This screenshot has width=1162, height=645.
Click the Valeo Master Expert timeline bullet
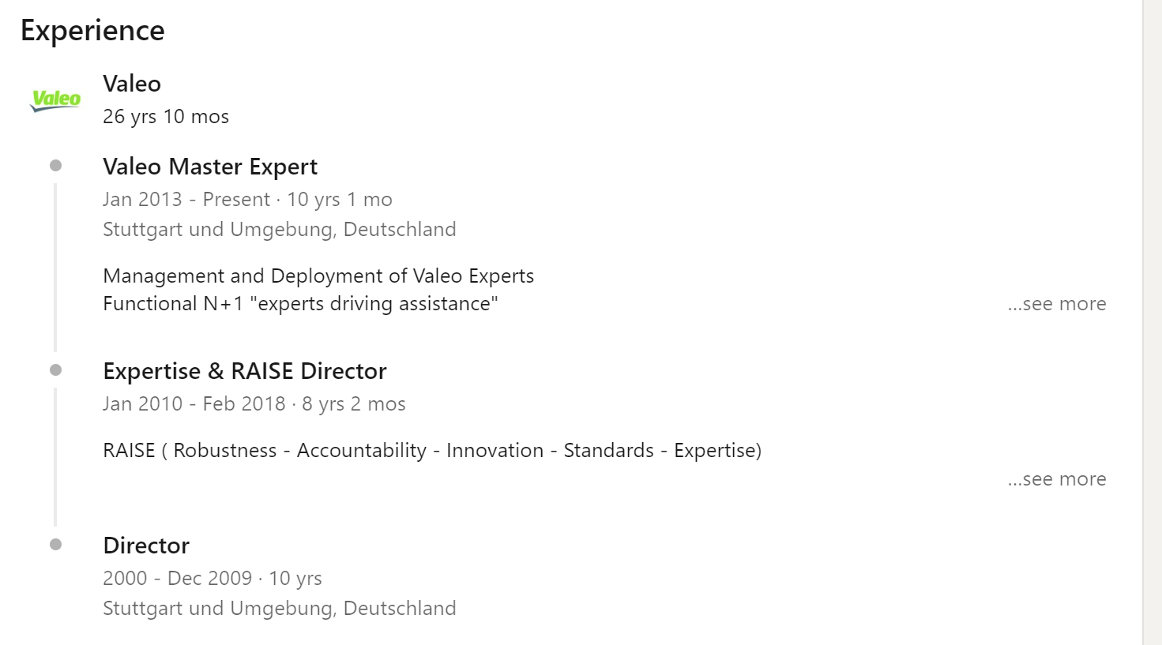click(55, 166)
